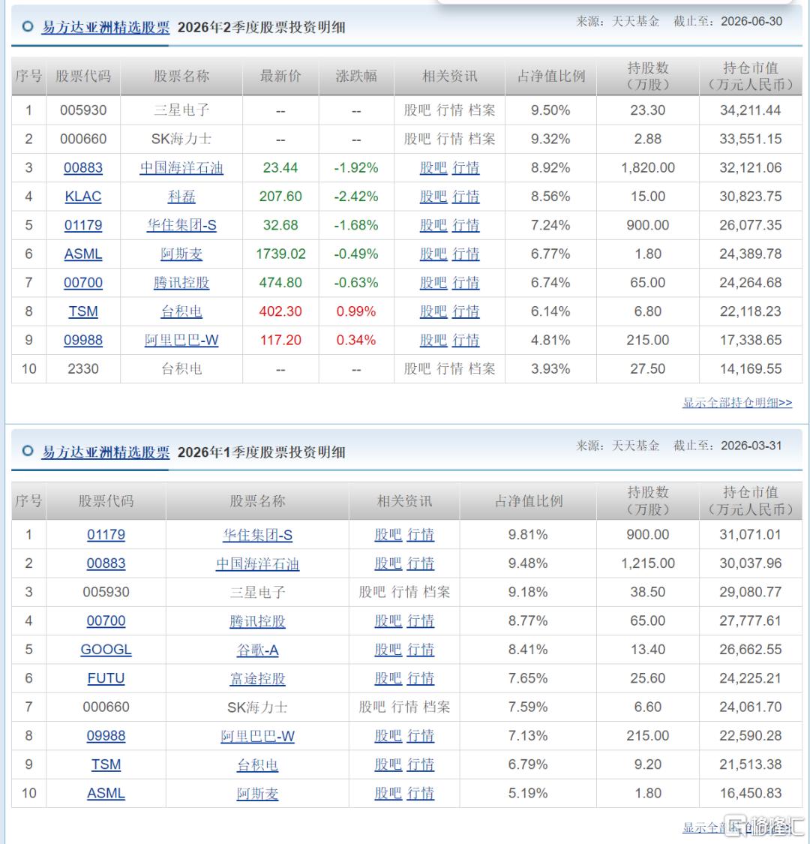Open 股吧 in ASML row of 1季度 table
The image size is (810, 844).
click(x=388, y=794)
